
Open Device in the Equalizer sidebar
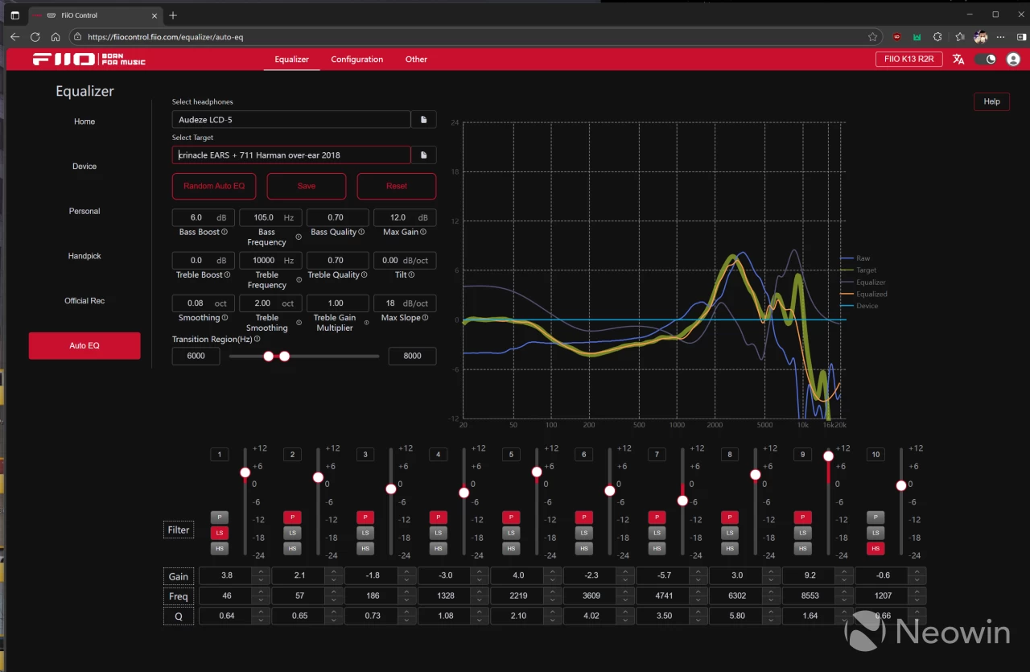click(x=84, y=167)
